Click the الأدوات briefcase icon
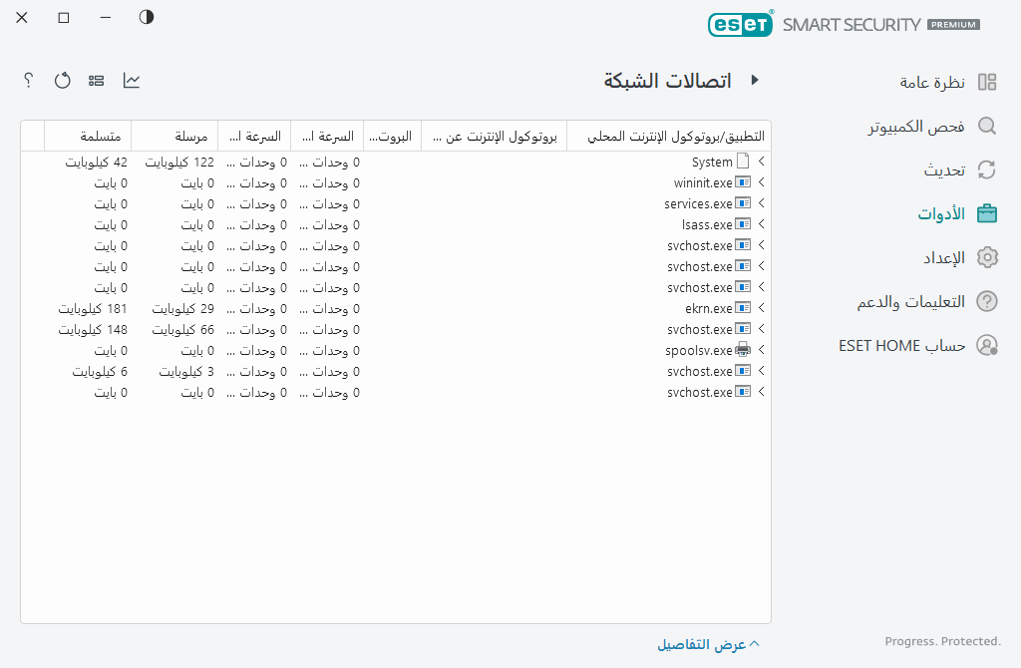 tap(987, 213)
